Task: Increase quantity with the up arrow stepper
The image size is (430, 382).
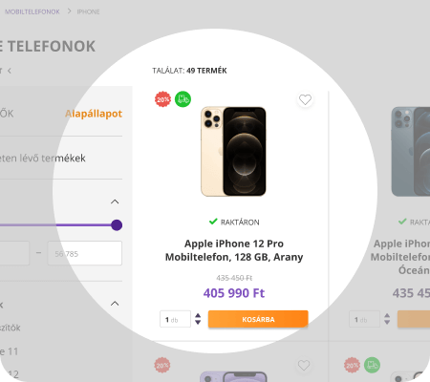Action: tap(198, 315)
